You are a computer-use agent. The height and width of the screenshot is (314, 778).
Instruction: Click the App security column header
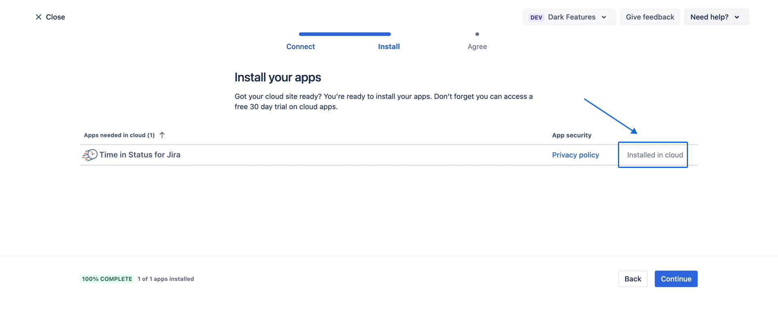coord(572,135)
